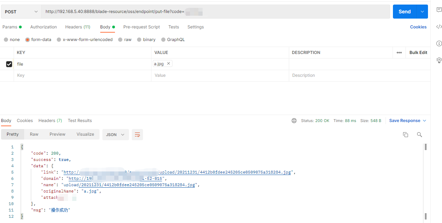
Task: Click the Send button
Action: (404, 11)
